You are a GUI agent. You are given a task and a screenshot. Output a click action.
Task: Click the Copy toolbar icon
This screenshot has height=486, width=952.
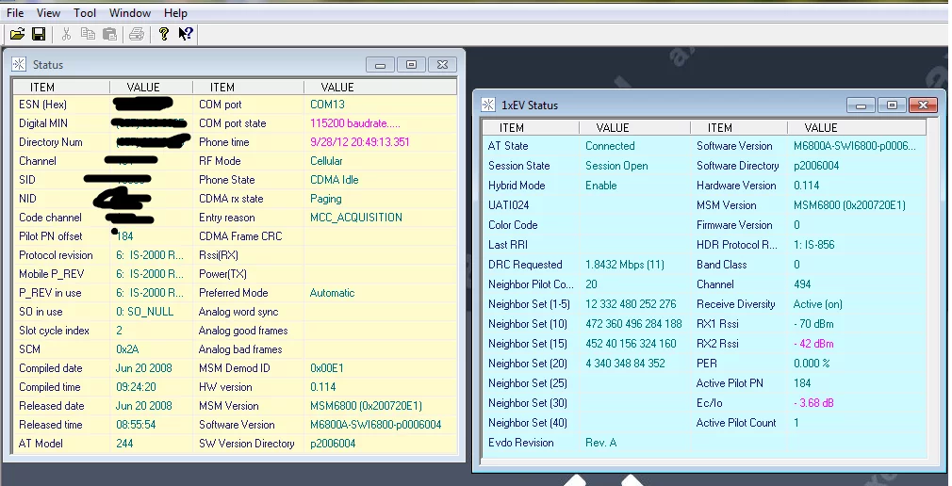[88, 34]
